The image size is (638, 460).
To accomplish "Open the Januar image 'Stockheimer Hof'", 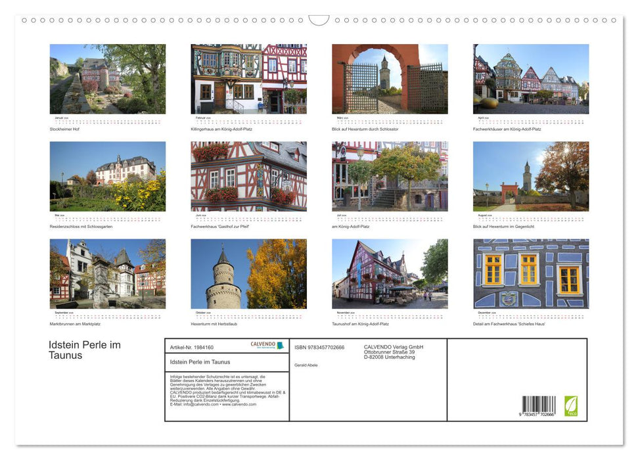I will [107, 79].
